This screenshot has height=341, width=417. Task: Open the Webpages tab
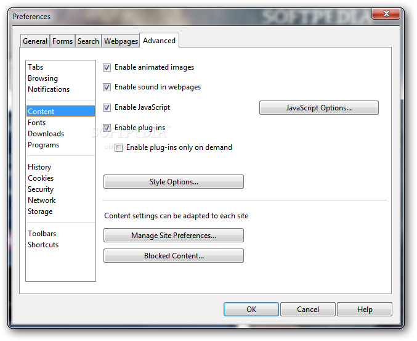tap(121, 41)
